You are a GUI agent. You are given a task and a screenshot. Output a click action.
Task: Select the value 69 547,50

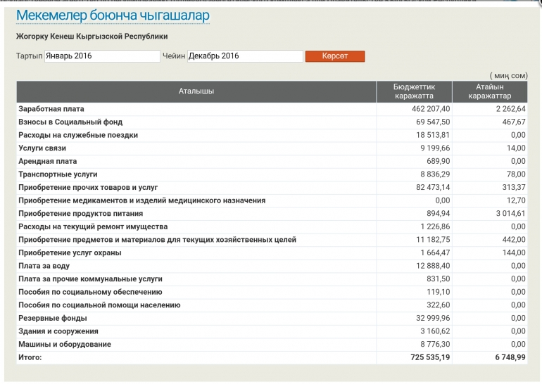coord(433,122)
